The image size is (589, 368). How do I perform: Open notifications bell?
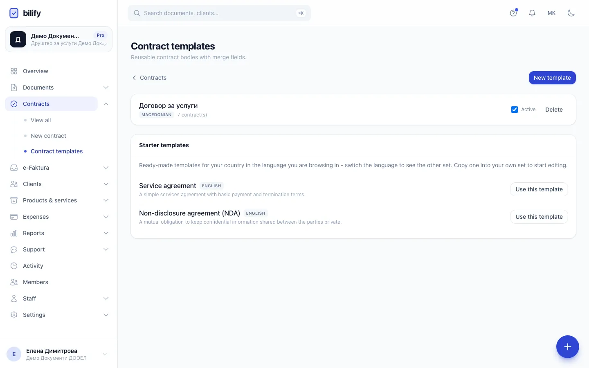(532, 13)
